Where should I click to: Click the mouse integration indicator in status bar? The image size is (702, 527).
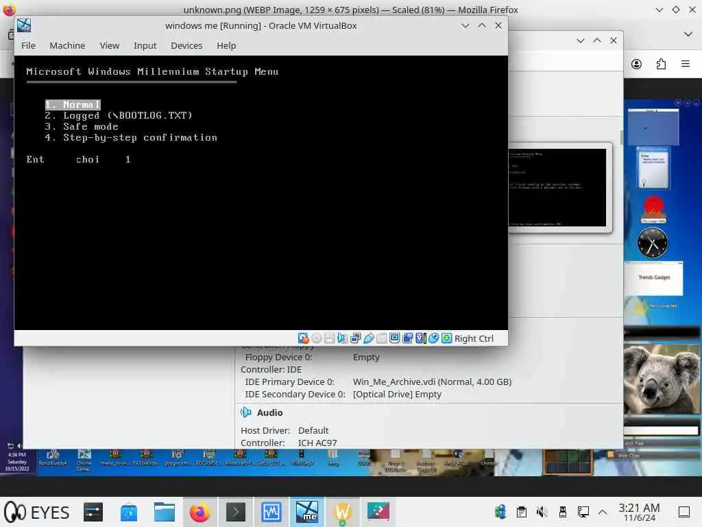(433, 338)
